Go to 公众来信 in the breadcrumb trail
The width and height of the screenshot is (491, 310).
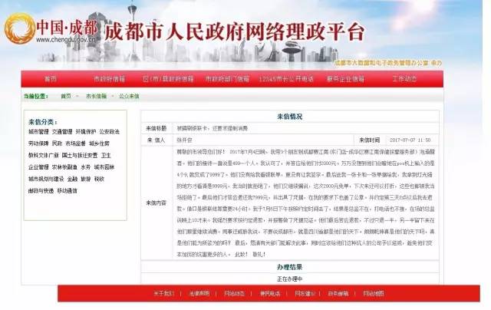coord(129,97)
